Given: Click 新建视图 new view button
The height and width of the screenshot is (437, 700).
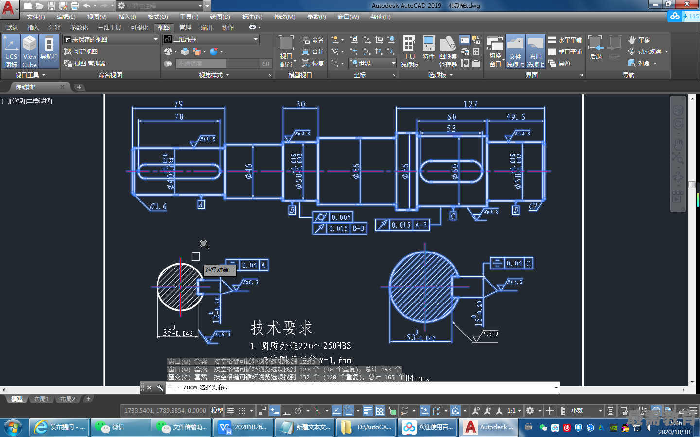Looking at the screenshot, I should click(x=81, y=51).
